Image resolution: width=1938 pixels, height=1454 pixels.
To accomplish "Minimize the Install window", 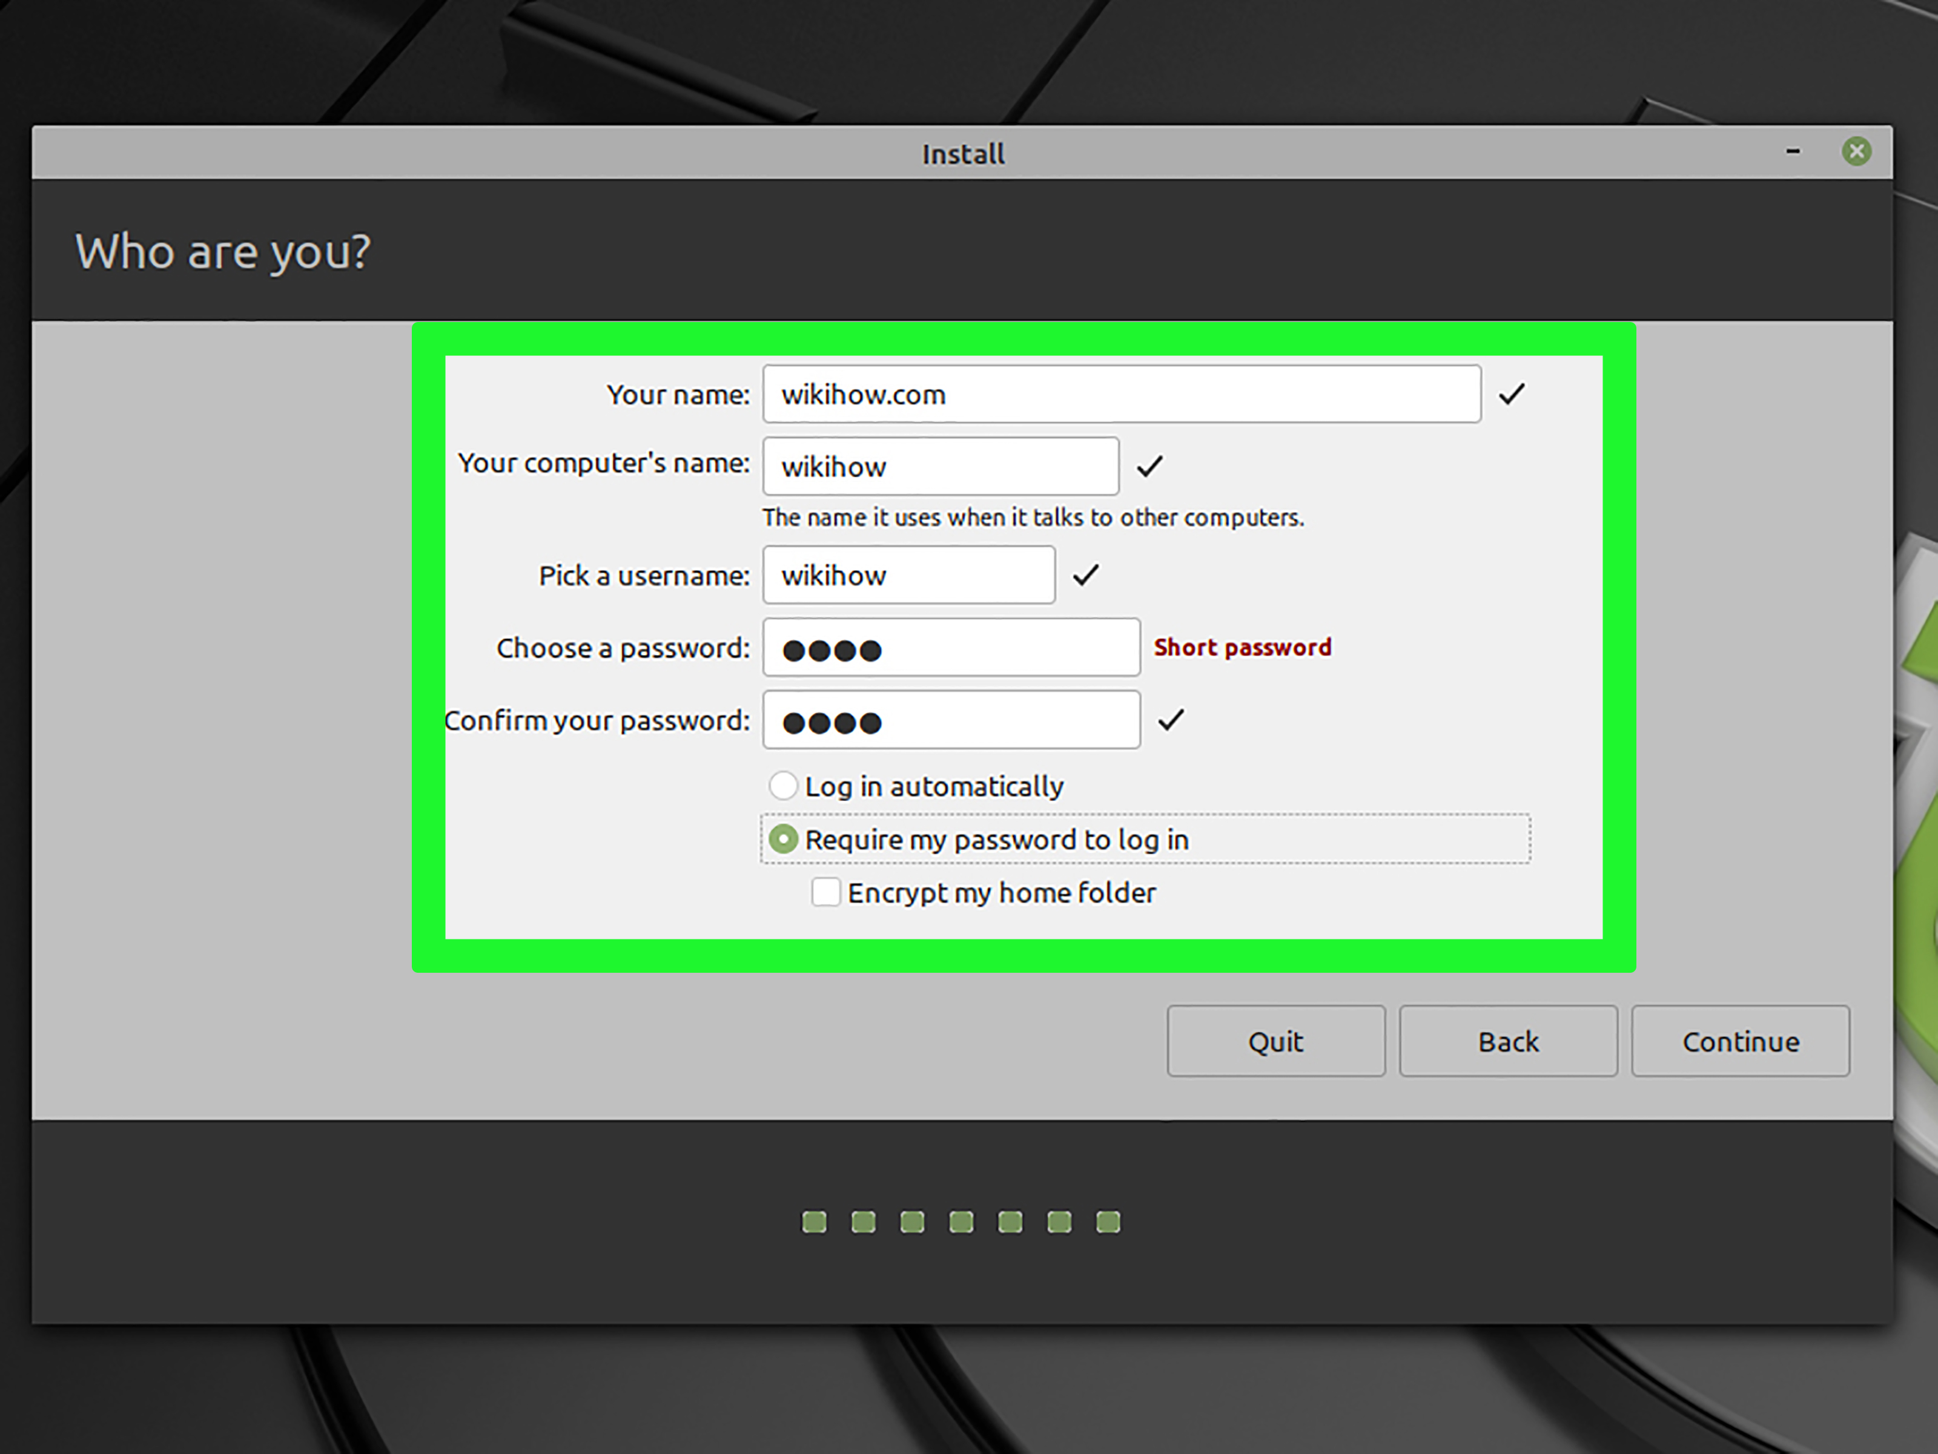I will tap(1793, 151).
